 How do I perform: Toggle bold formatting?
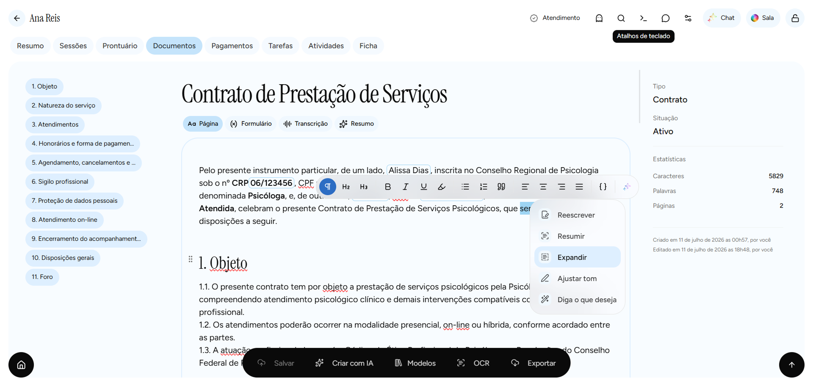[x=387, y=187]
